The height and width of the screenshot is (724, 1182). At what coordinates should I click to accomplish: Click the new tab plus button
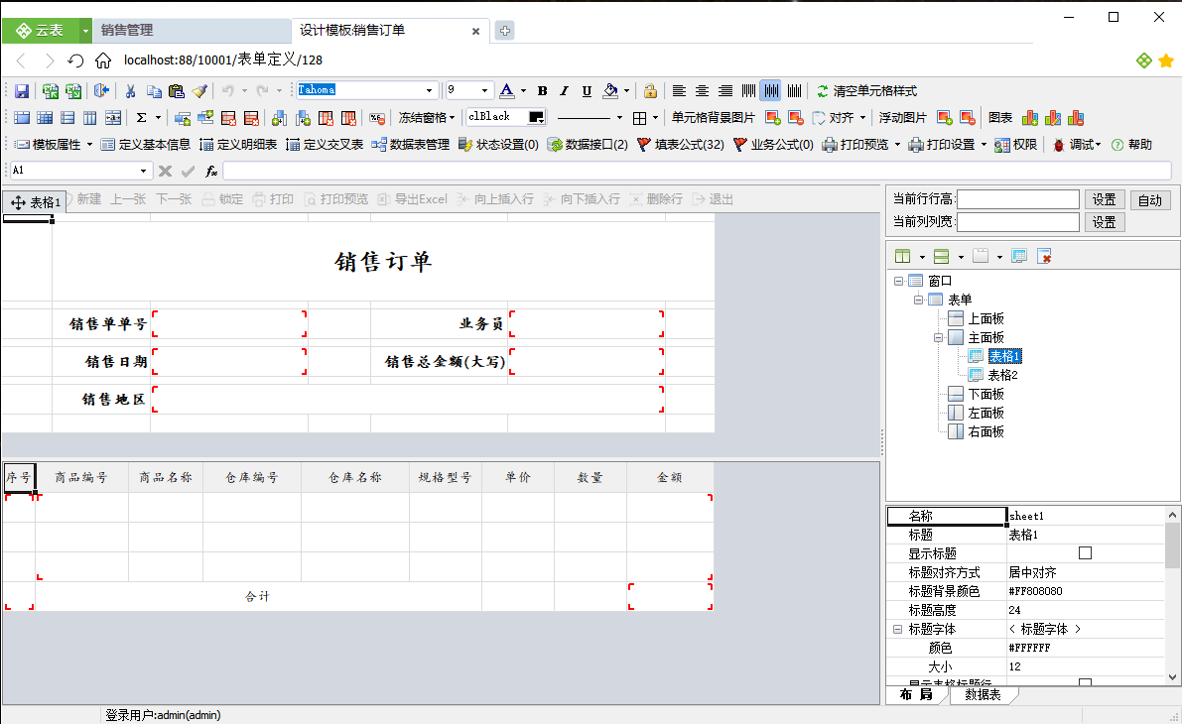tap(505, 31)
